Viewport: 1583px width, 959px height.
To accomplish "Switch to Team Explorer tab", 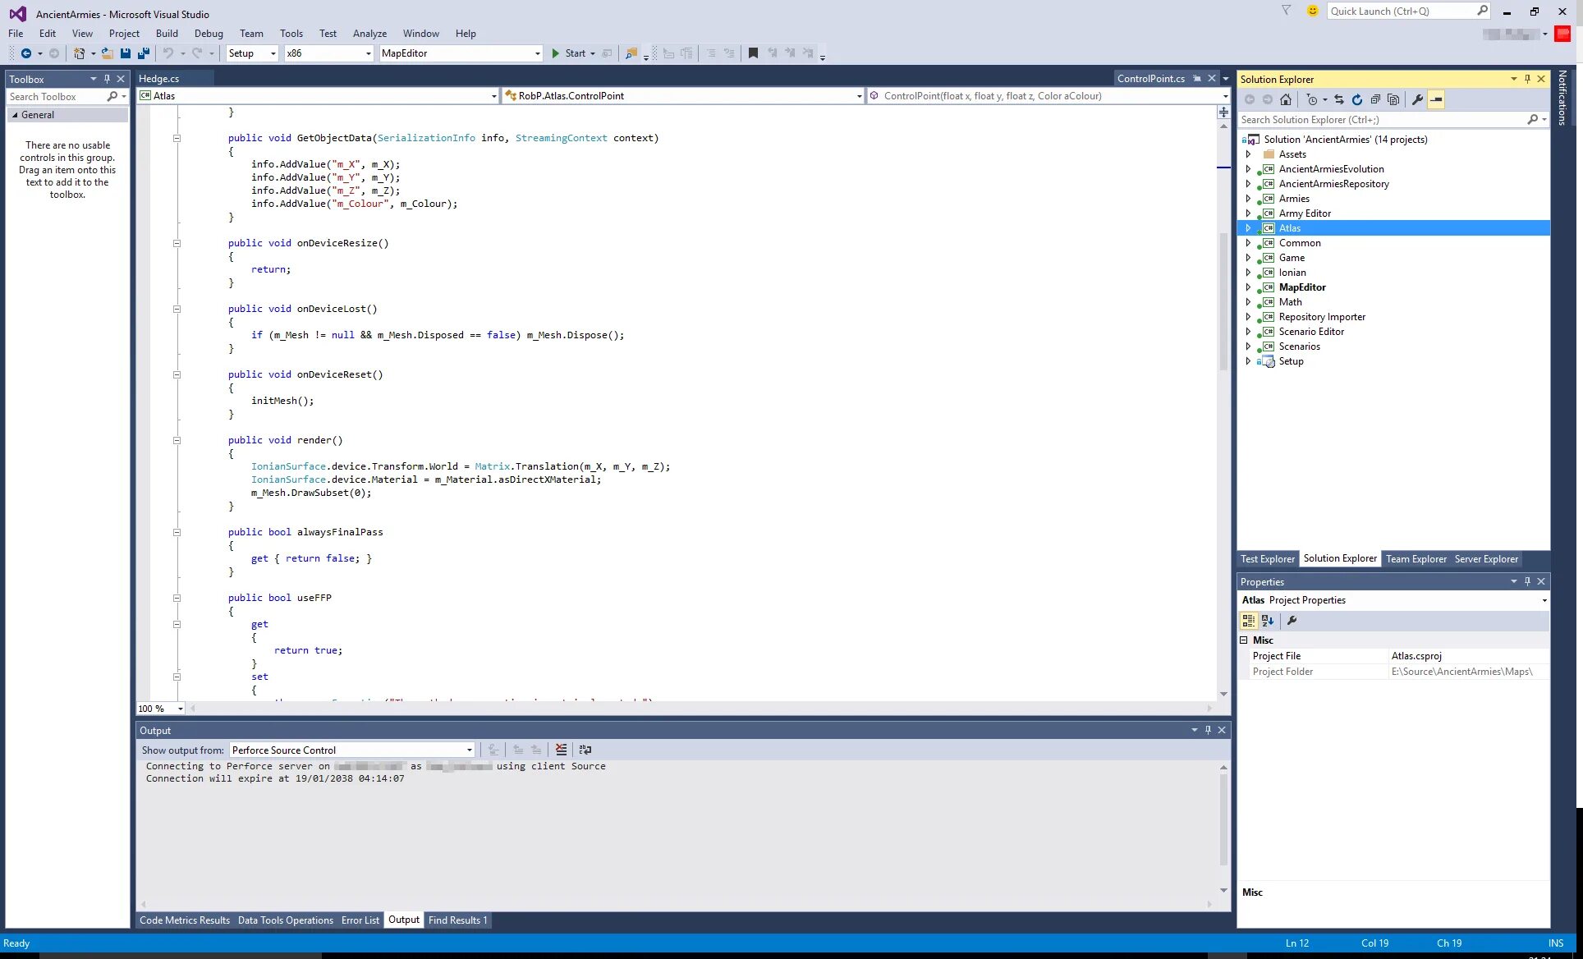I will pos(1416,559).
